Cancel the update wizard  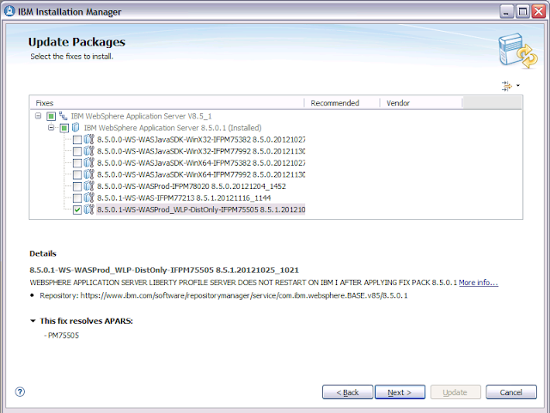point(511,392)
